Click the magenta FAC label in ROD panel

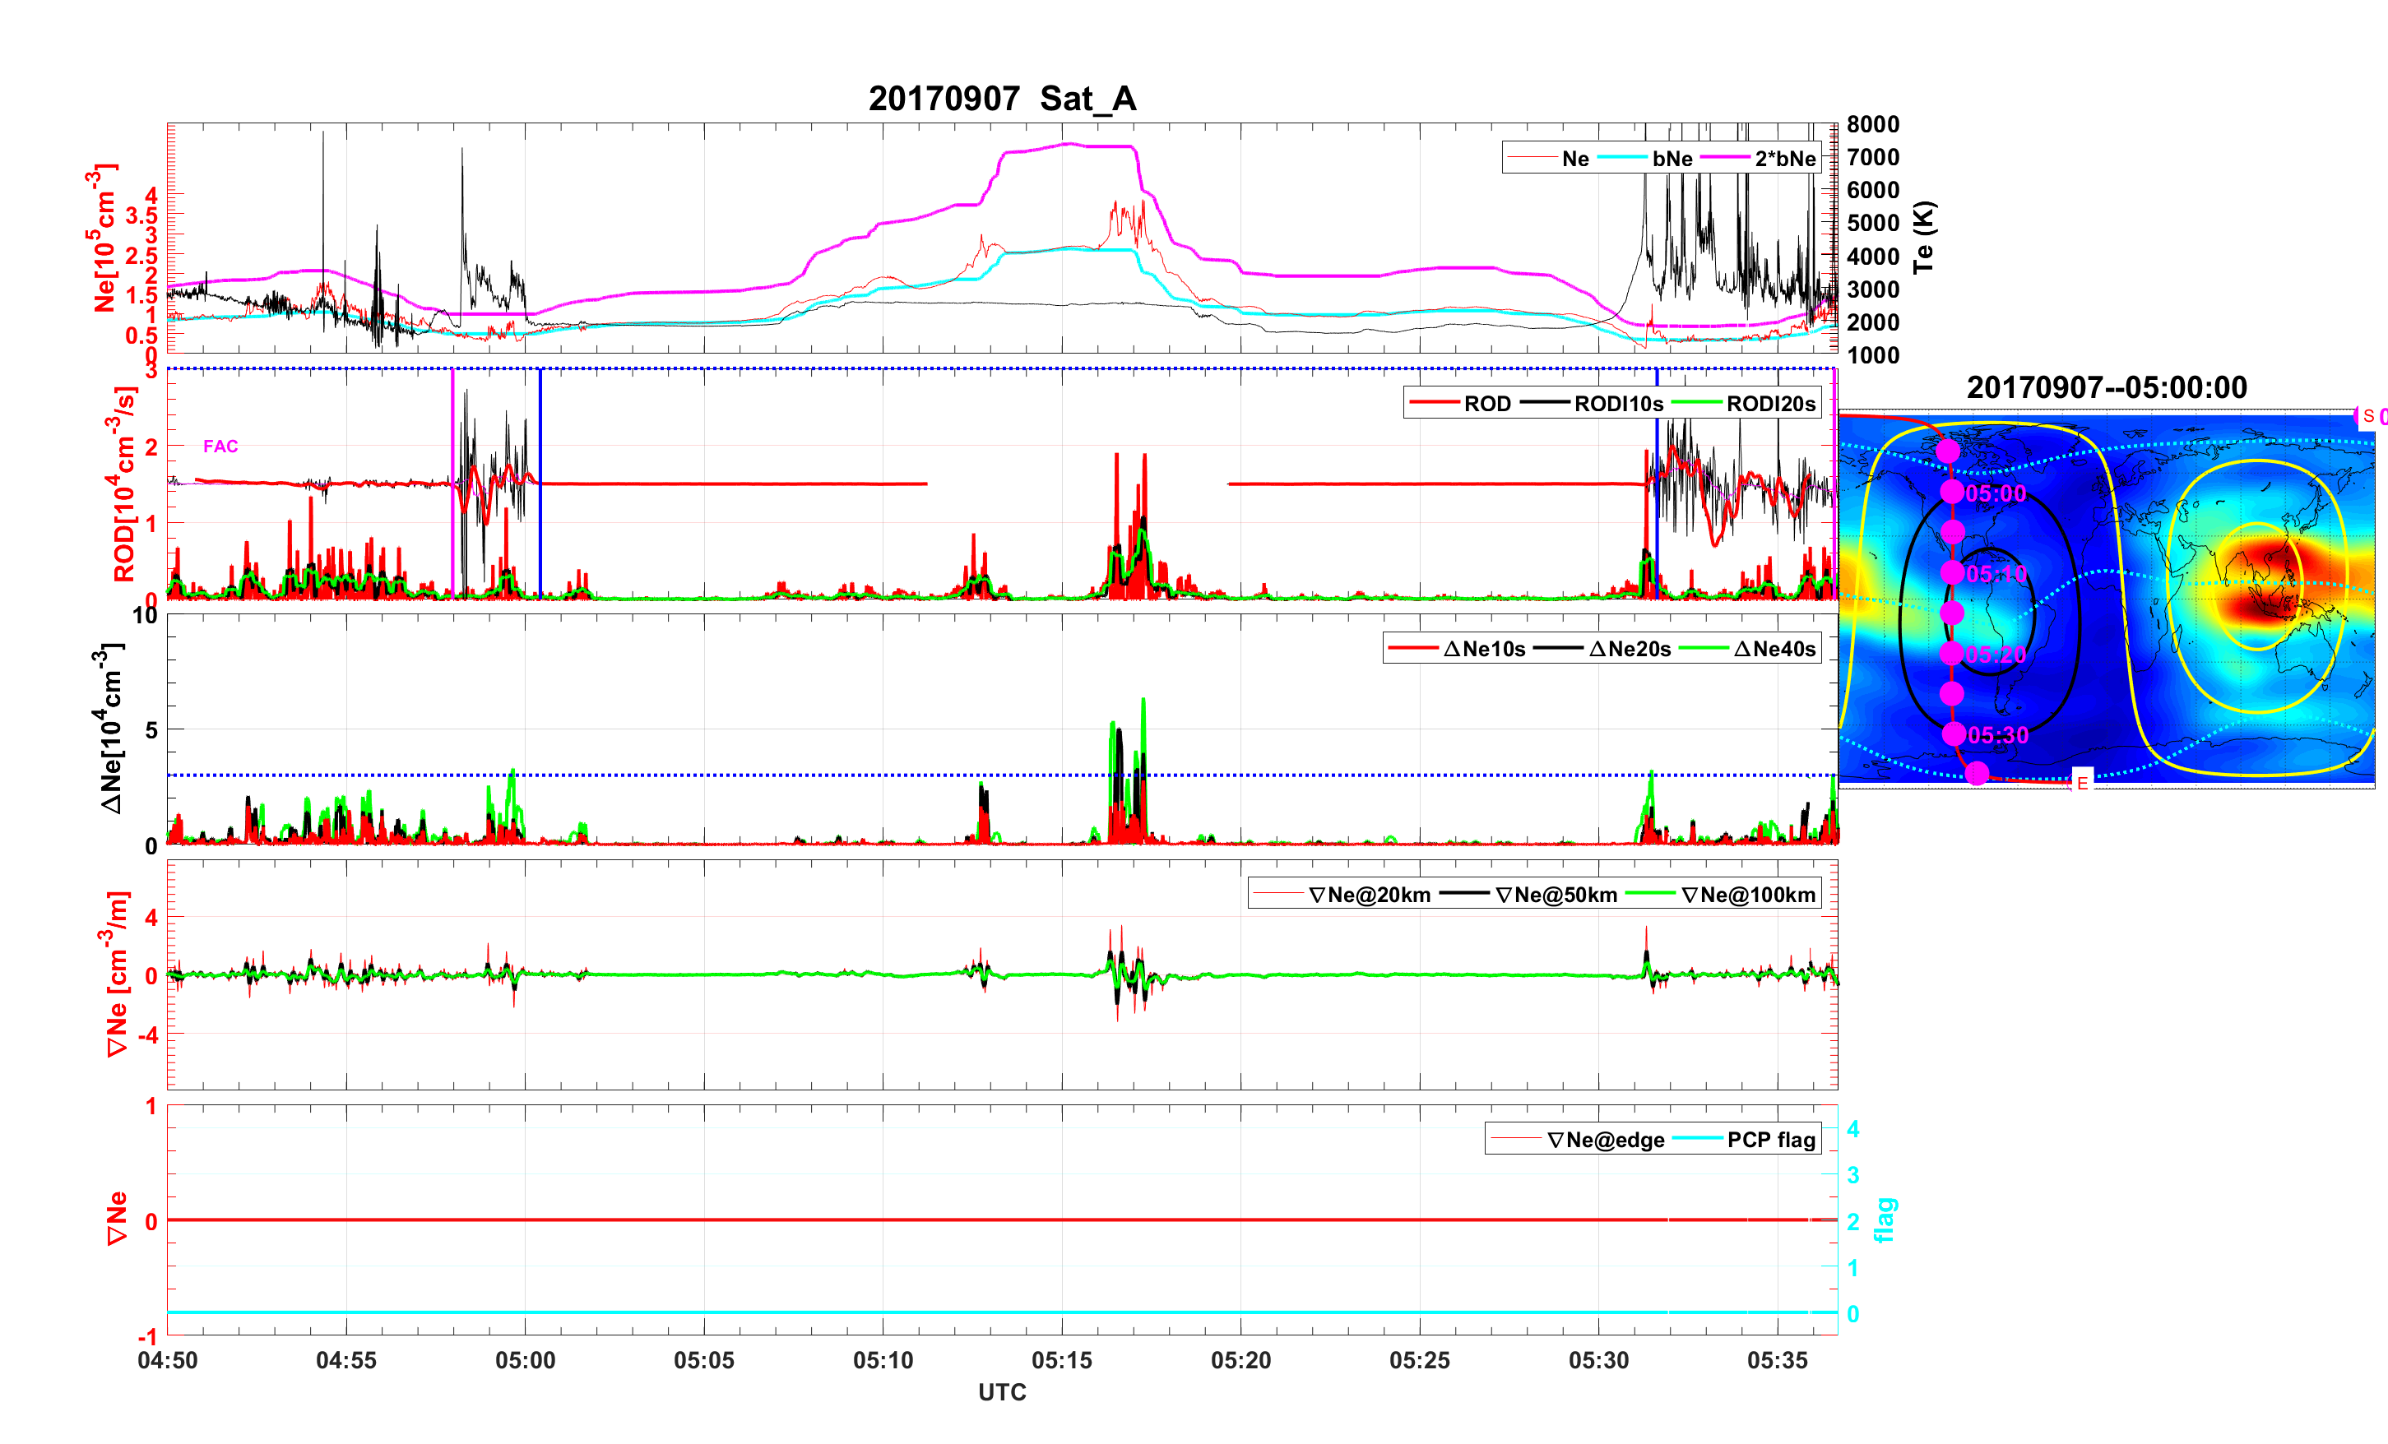tap(220, 446)
